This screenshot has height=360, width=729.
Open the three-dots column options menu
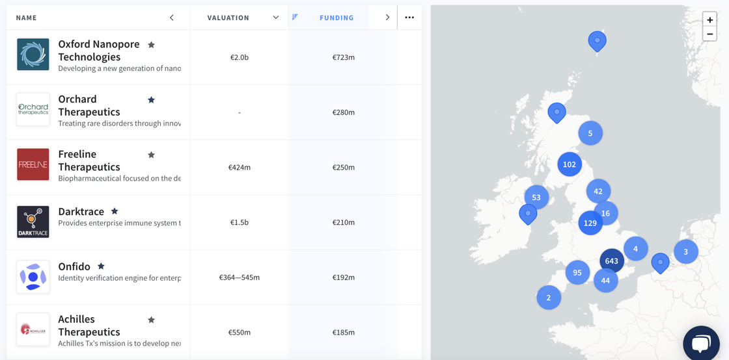click(x=409, y=18)
